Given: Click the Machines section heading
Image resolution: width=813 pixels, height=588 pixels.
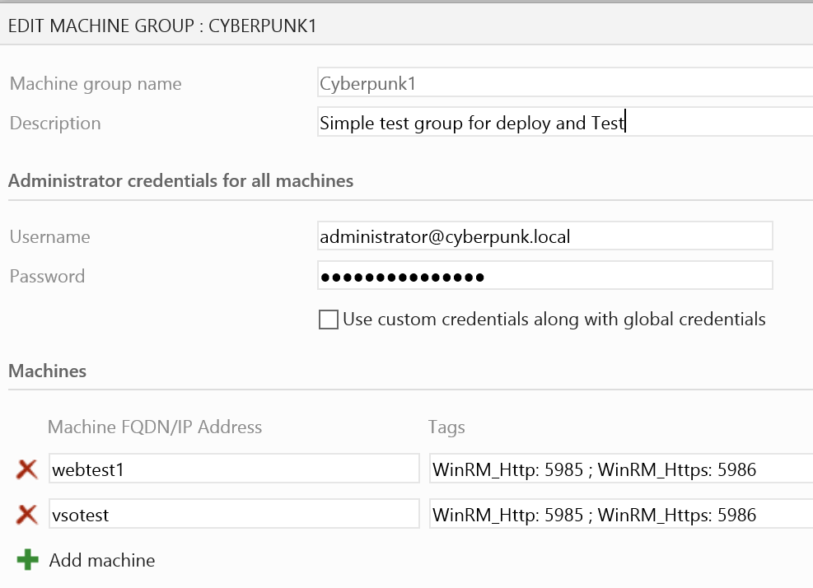Looking at the screenshot, I should 48,371.
